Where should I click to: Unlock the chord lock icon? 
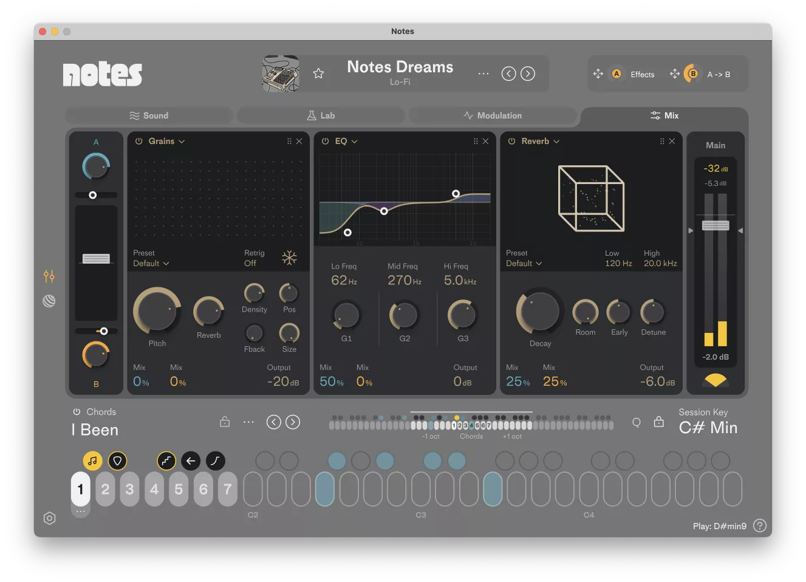click(224, 421)
